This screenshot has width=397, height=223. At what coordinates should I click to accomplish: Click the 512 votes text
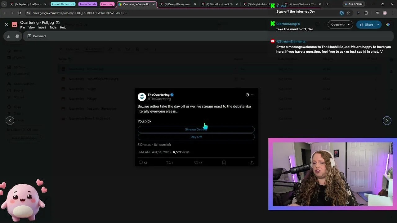(145, 145)
